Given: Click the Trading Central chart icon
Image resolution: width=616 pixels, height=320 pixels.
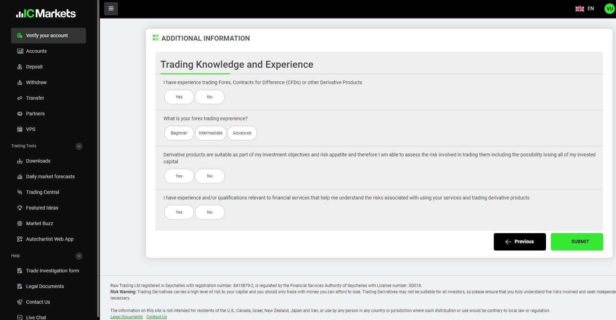Looking at the screenshot, I should pos(20,192).
